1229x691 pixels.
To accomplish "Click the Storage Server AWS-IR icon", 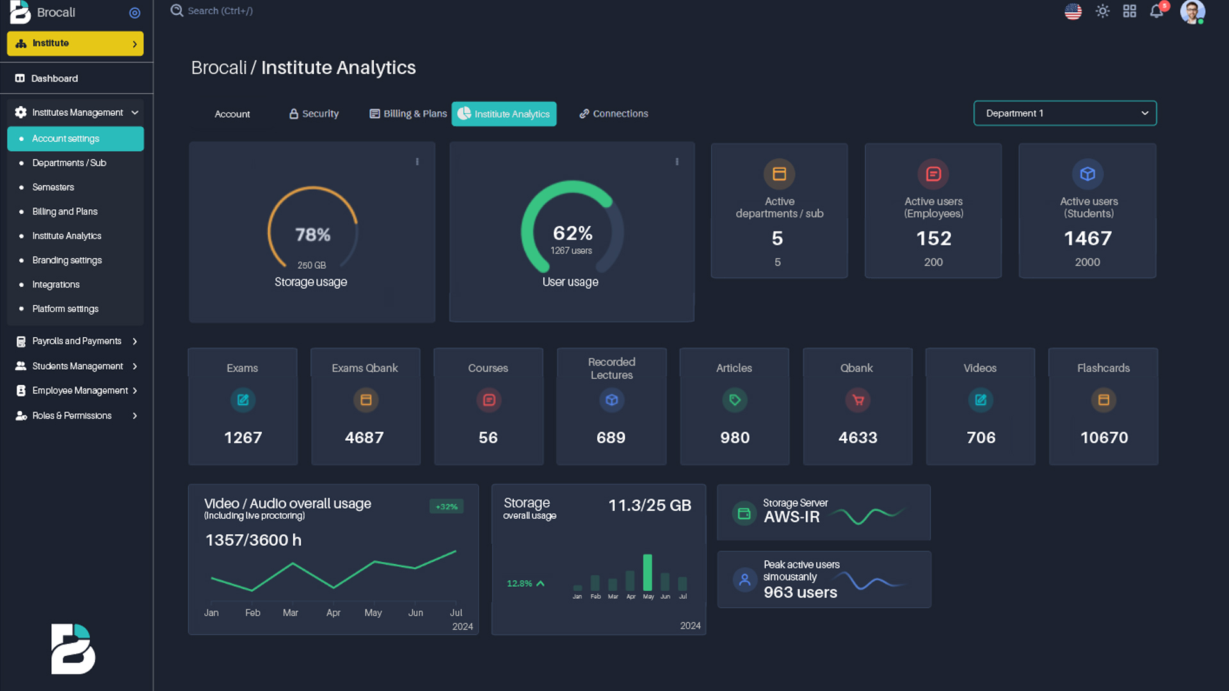I will click(x=744, y=513).
